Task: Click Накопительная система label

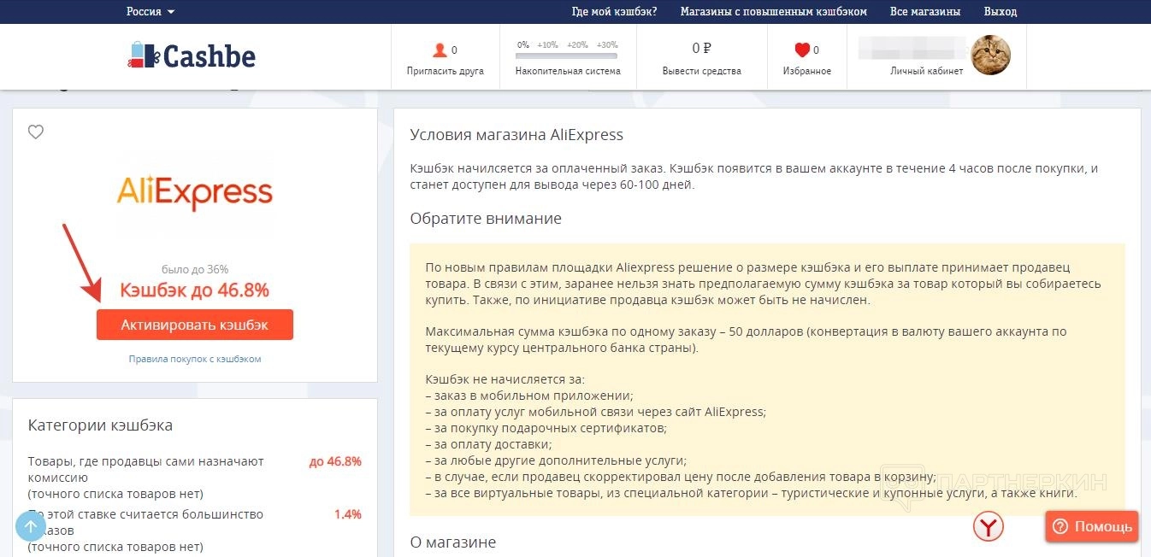Action: point(568,71)
